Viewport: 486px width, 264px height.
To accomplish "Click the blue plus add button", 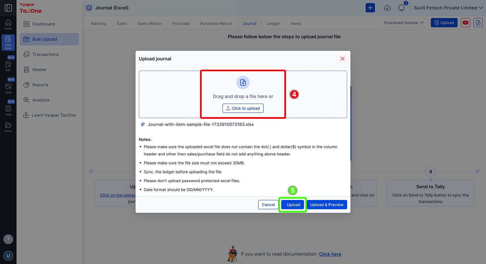I will pyautogui.click(x=370, y=8).
